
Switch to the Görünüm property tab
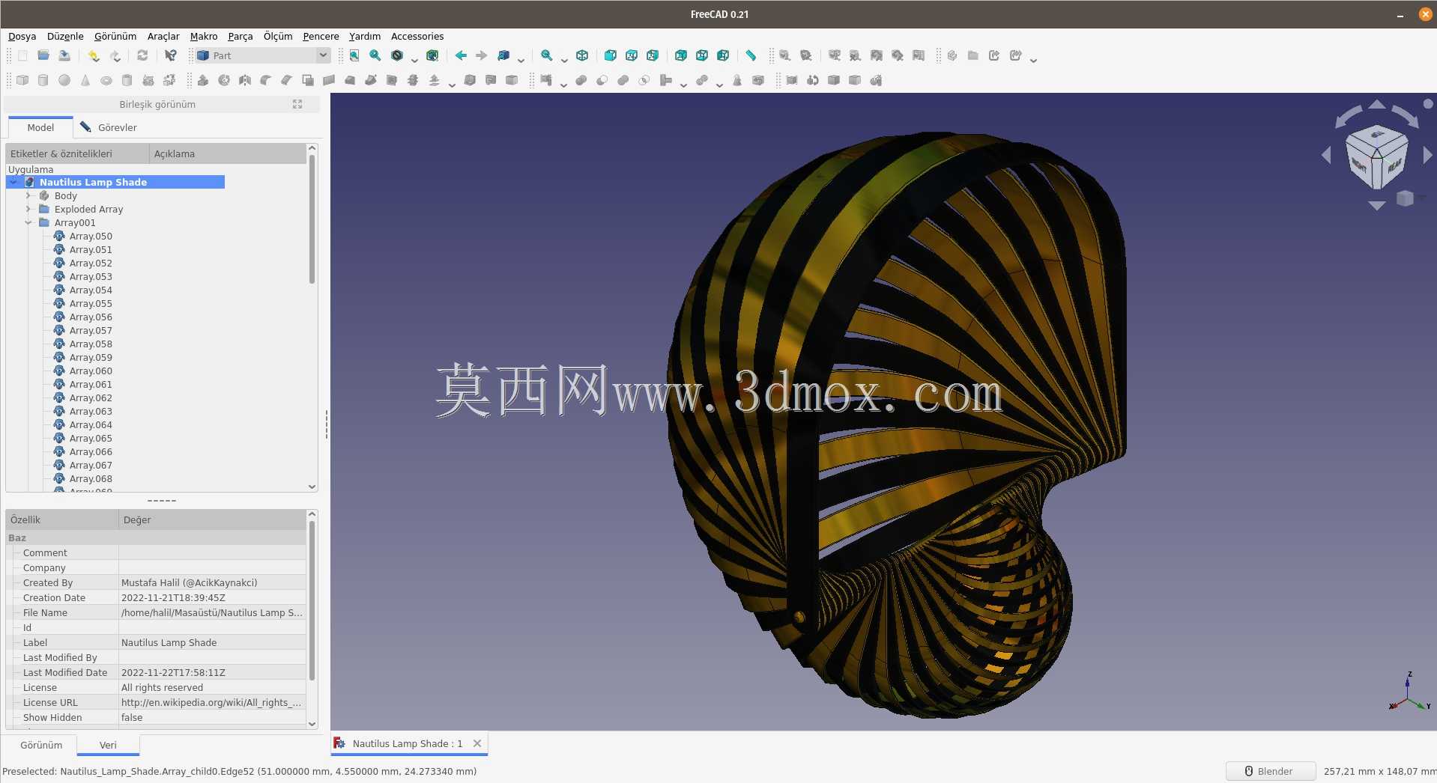tap(41, 745)
